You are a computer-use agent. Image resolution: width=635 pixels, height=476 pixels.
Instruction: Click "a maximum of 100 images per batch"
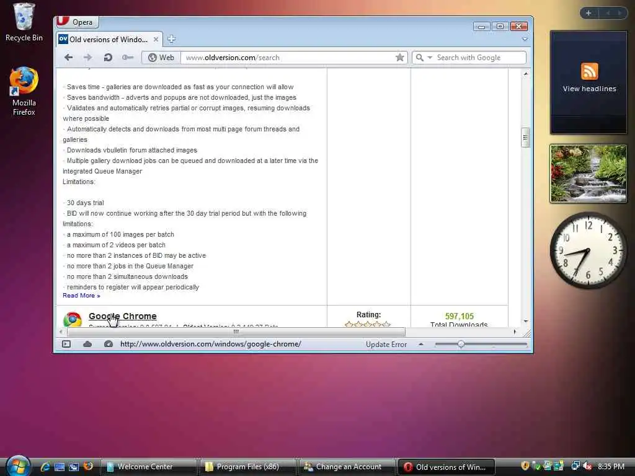[x=120, y=234]
